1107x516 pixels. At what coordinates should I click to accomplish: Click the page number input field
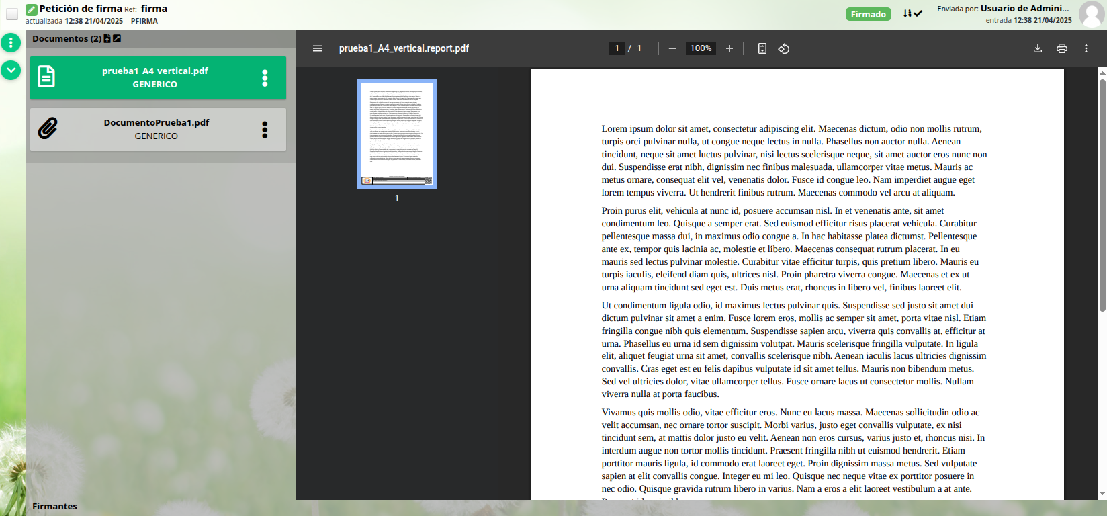617,48
